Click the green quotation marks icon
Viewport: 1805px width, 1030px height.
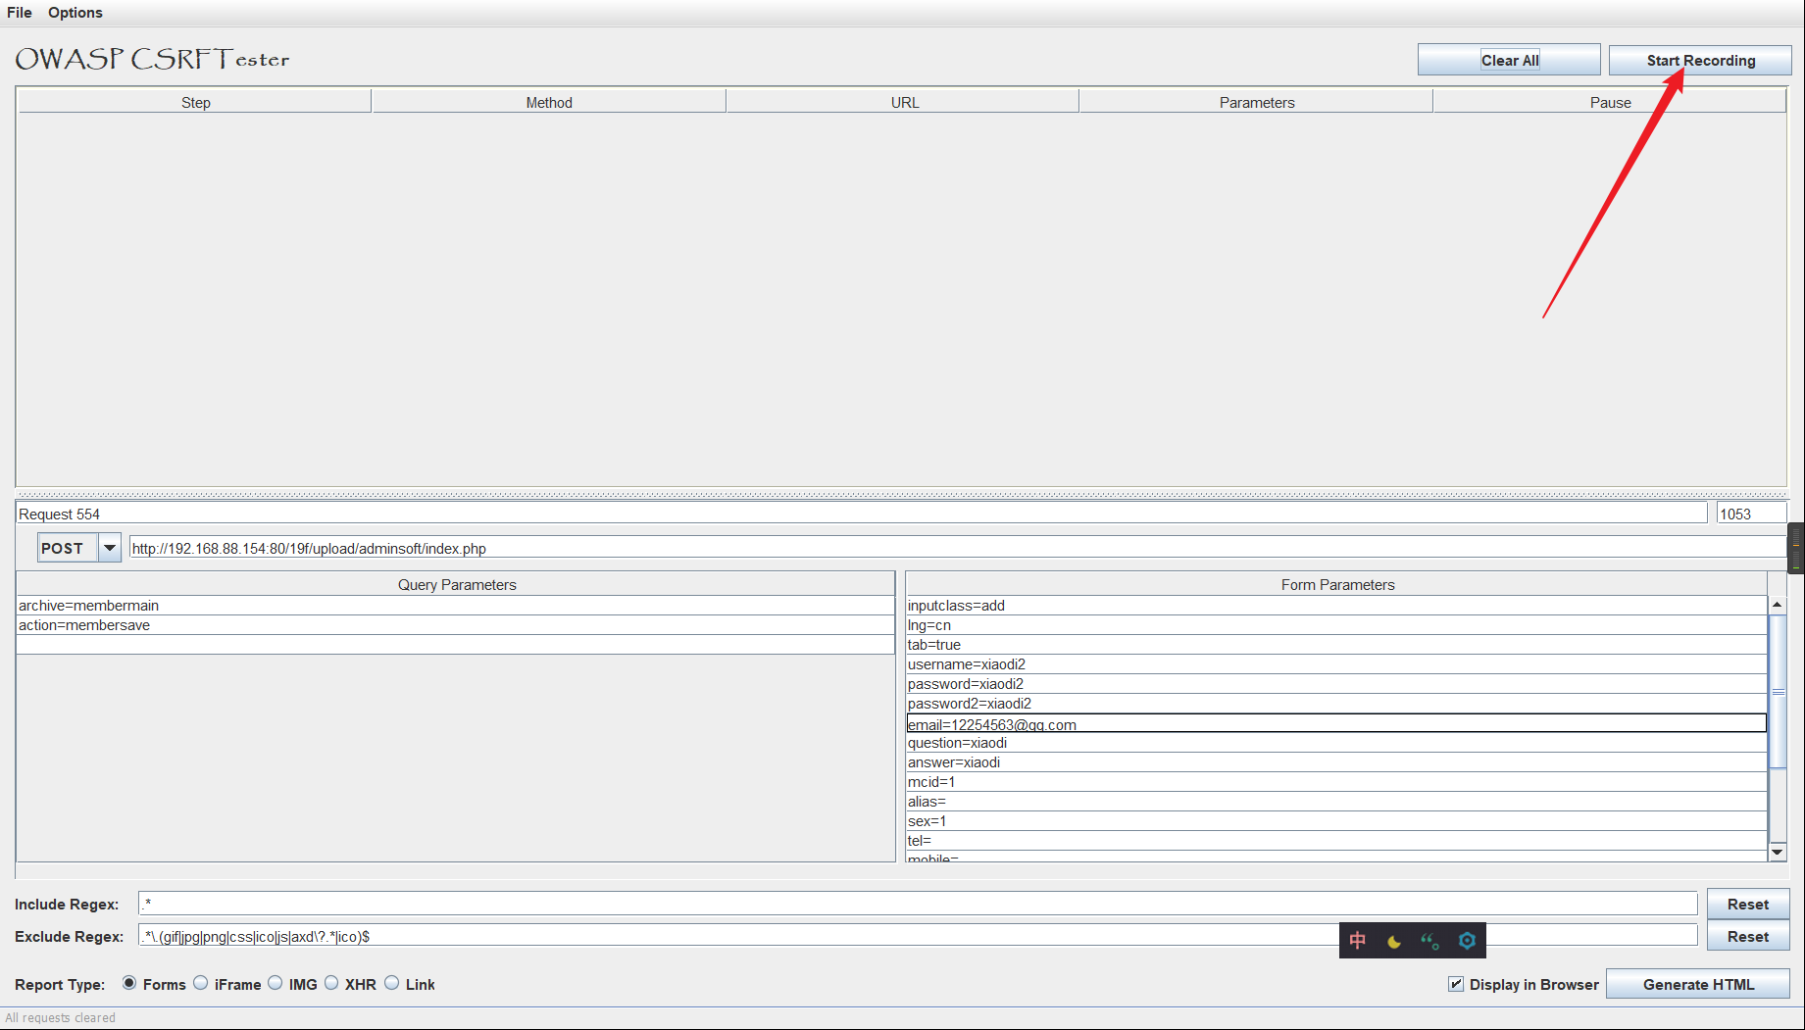[x=1430, y=940]
